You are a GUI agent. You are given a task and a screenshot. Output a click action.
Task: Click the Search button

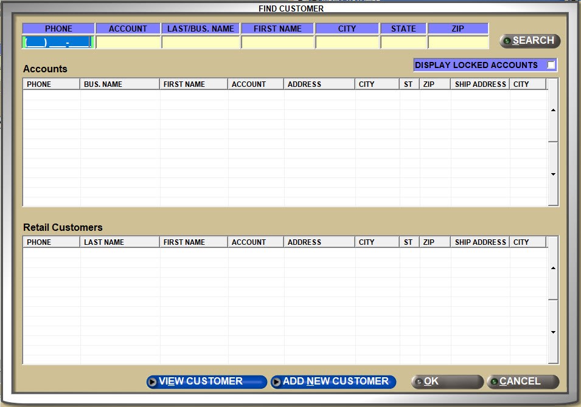(x=529, y=41)
